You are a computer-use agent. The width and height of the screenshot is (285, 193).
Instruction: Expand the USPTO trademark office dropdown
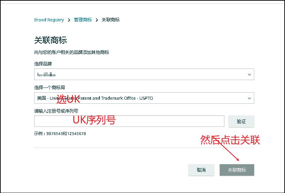144,98
